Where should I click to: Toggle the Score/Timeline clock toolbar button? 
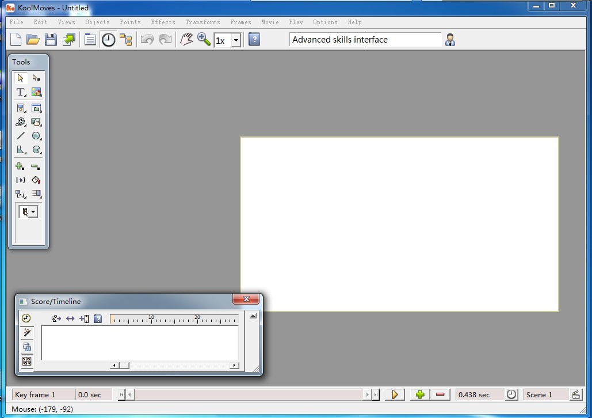[x=108, y=40]
